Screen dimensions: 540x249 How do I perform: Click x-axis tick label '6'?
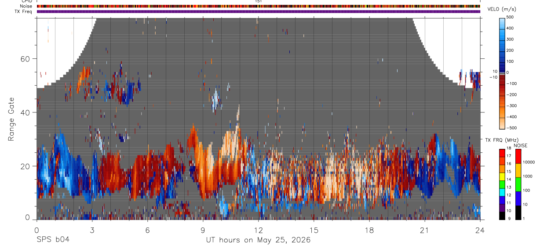pyautogui.click(x=148, y=230)
